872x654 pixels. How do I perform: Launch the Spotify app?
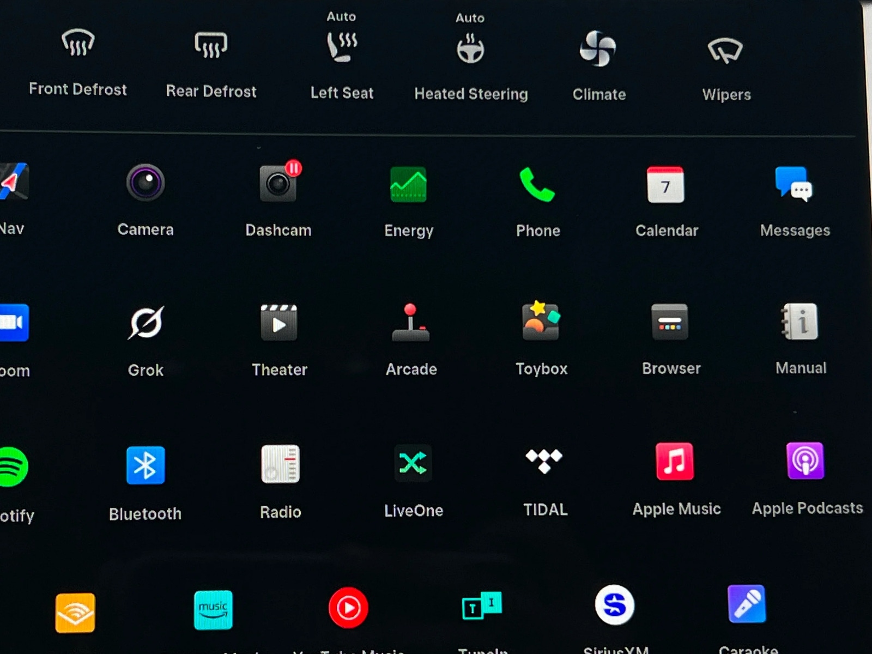[13, 467]
